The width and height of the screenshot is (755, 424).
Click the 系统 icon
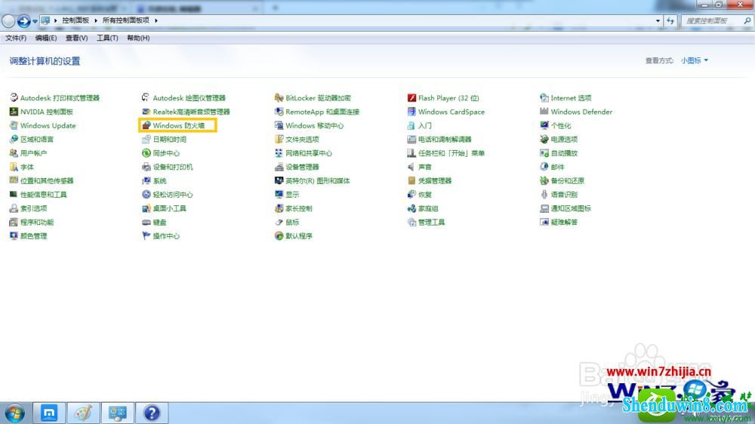(x=146, y=181)
